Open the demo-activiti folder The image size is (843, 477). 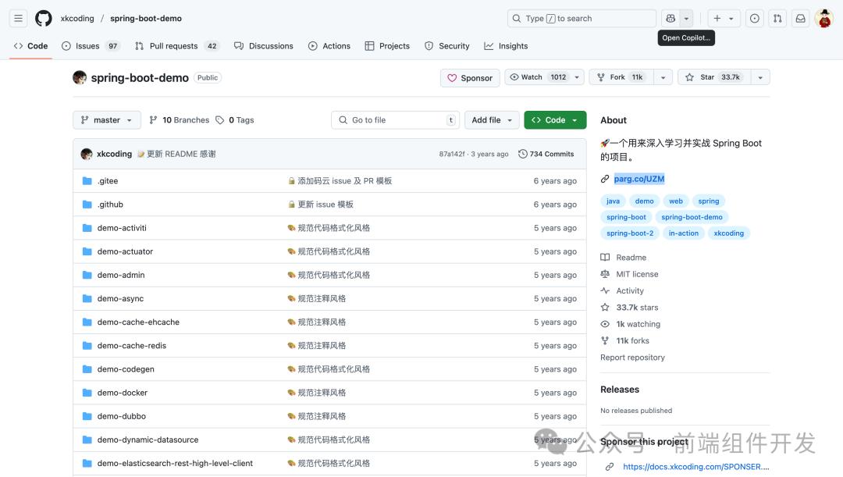pos(122,228)
